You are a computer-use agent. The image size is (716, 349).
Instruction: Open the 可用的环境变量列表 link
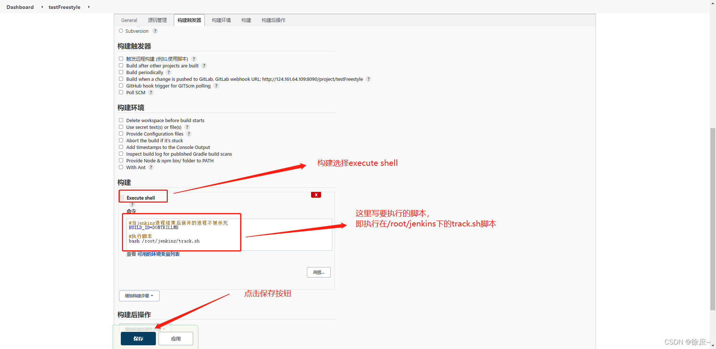point(158,254)
